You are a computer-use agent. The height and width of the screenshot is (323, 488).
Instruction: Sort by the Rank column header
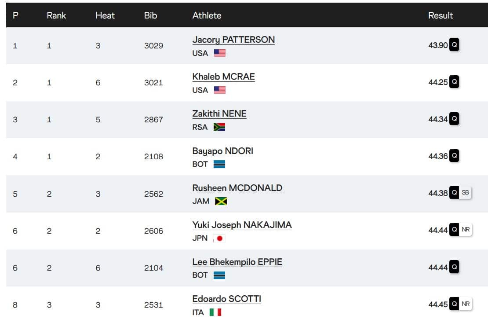pos(56,15)
